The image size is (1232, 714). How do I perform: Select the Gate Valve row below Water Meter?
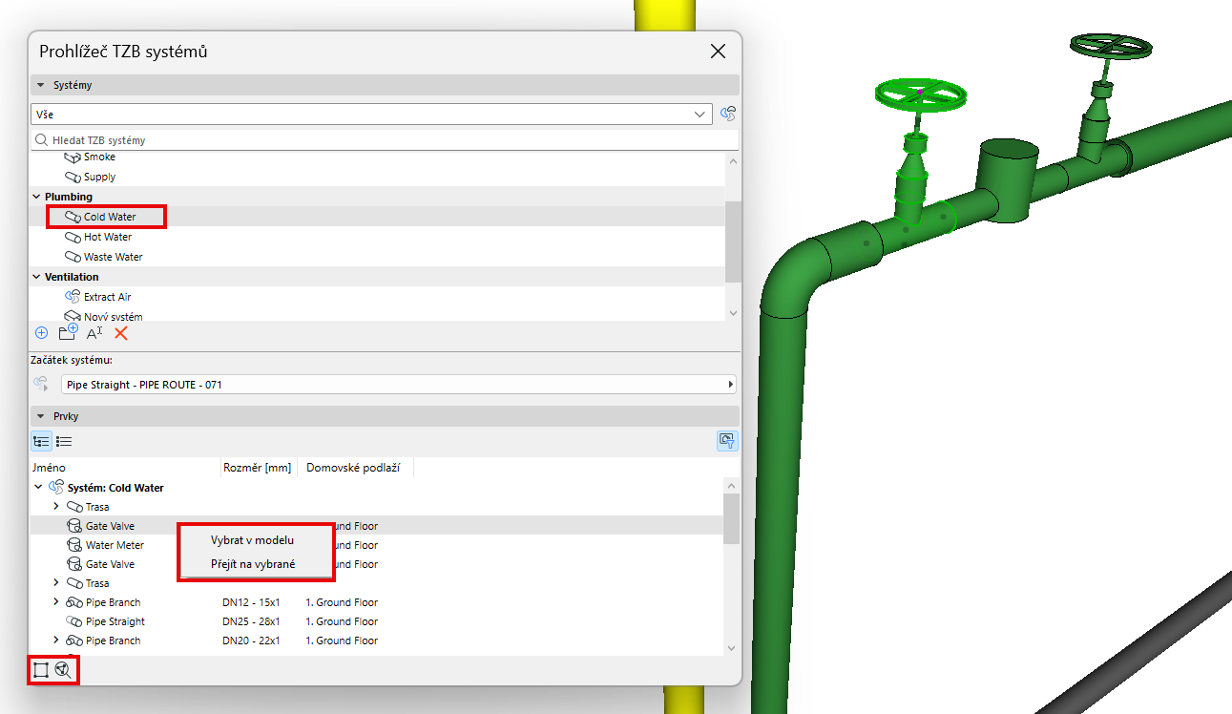click(377, 564)
